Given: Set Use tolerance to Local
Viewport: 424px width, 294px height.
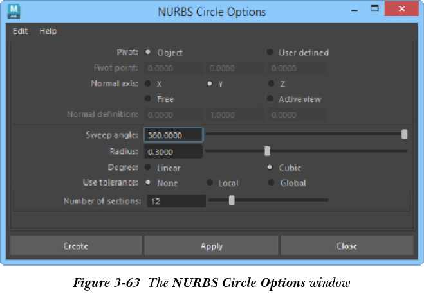Looking at the screenshot, I should point(210,182).
